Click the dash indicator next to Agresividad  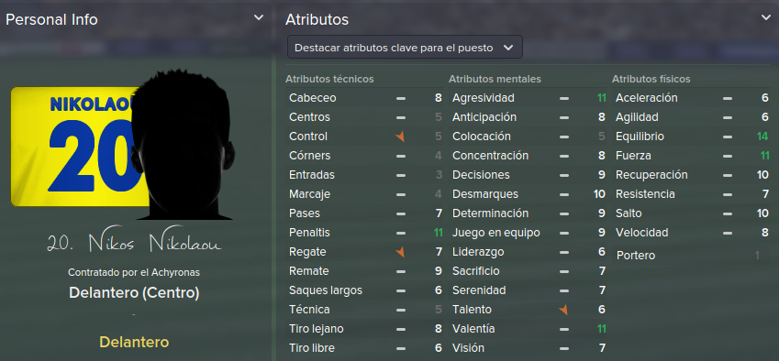click(564, 98)
